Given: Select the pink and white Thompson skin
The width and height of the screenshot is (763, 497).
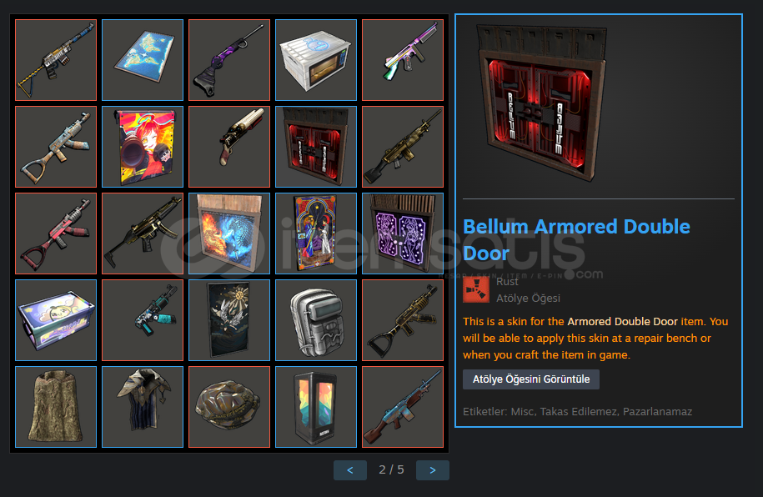Looking at the screenshot, I should [403, 60].
